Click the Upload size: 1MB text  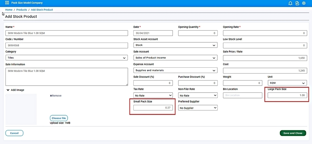coord(60,123)
